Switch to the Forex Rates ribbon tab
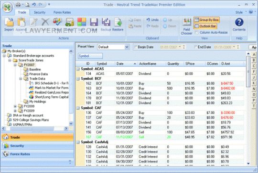258x173 pixels. [x=62, y=12]
